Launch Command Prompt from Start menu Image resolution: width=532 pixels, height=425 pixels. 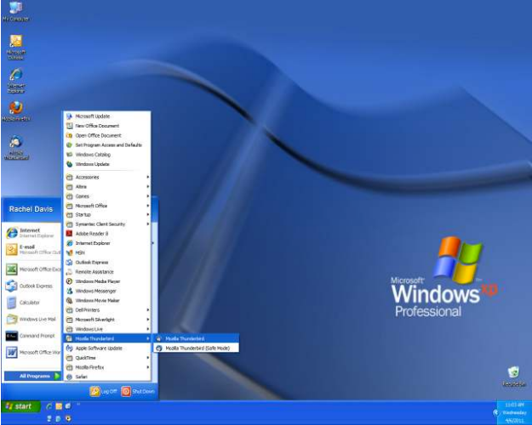coord(32,336)
